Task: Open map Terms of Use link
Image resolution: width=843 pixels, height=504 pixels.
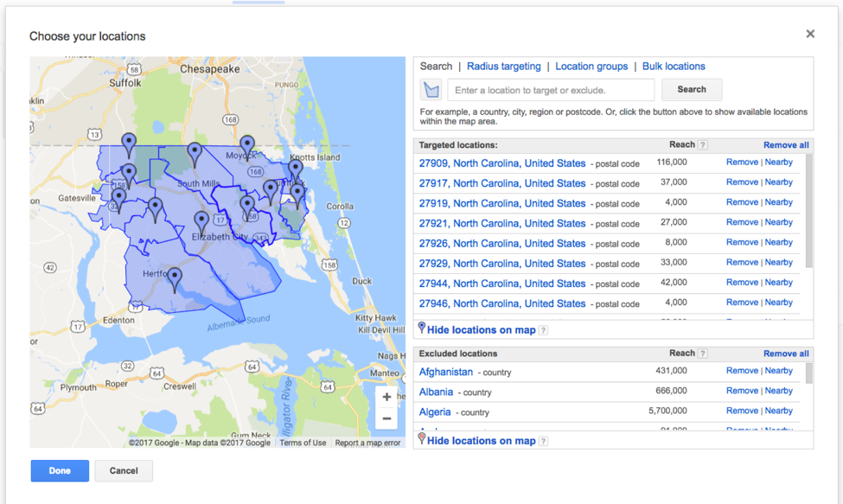Action: click(303, 443)
